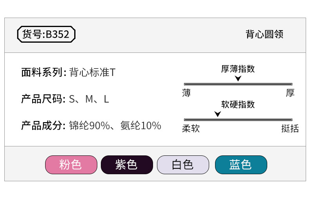Click the thickness index arrow marker
This screenshot has width=310, height=202.
[238, 79]
